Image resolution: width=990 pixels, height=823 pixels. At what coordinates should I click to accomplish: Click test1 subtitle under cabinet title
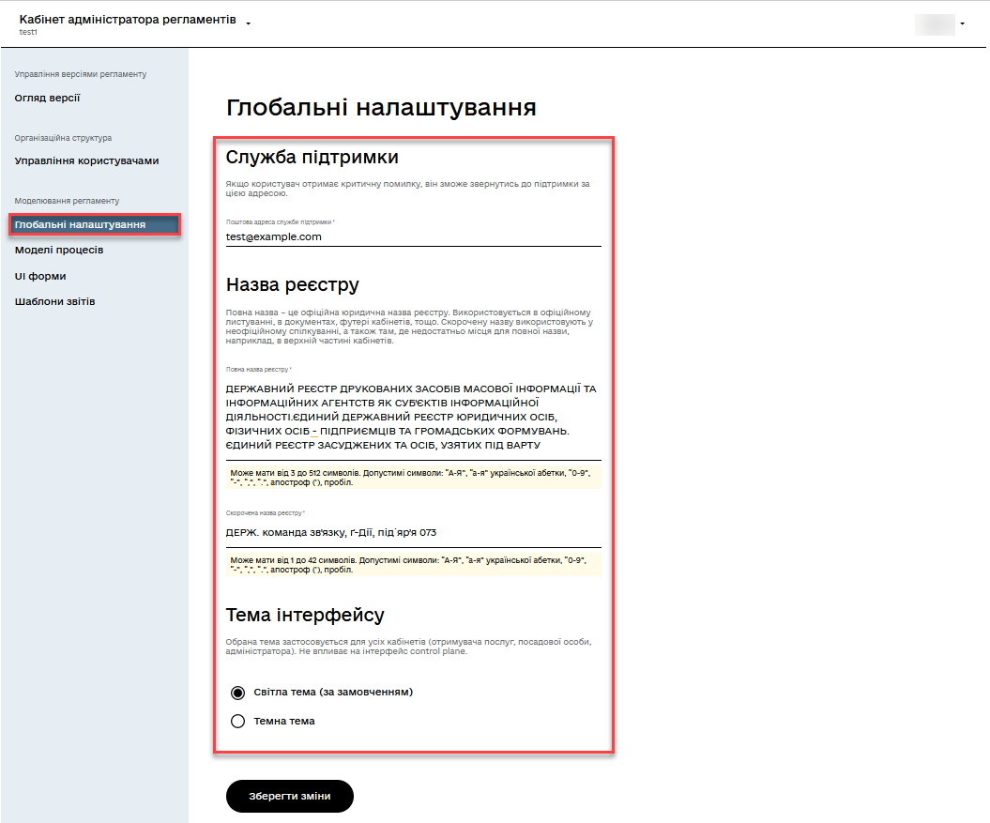tap(28, 32)
